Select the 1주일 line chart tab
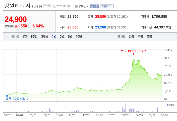This screenshot has width=177, height=121. pyautogui.click(x=34, y=36)
